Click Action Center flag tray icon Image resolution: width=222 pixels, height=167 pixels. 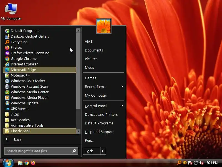pyautogui.click(x=190, y=163)
